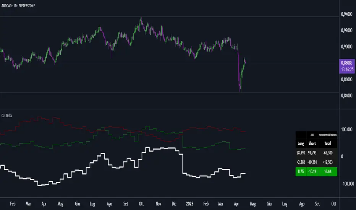
Task: Click the Total column header in table
Action: (x=328, y=144)
